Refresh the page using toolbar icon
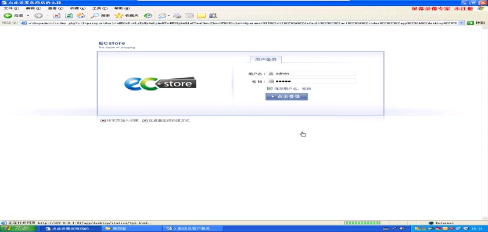This screenshot has width=488, height=232. coord(69,16)
